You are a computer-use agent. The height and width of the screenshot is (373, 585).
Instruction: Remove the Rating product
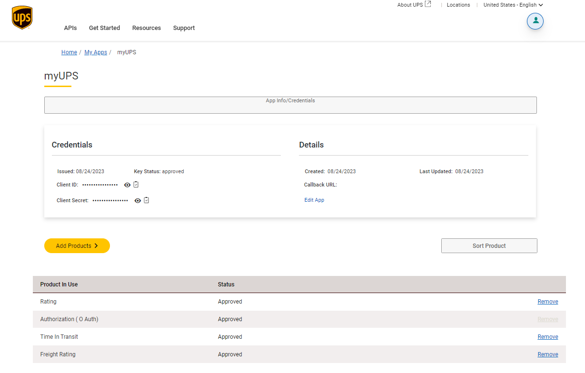[548, 302]
